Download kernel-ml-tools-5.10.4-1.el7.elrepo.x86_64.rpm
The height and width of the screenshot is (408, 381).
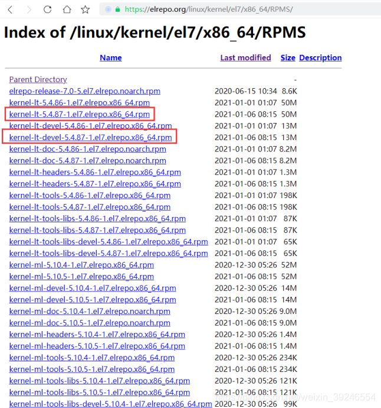pos(92,358)
